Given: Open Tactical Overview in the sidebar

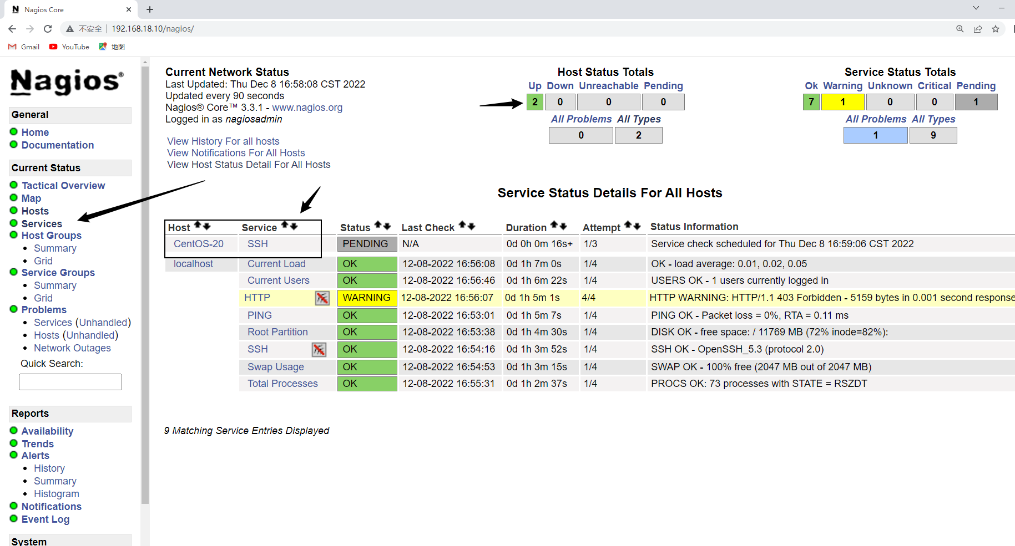Looking at the screenshot, I should 63,186.
